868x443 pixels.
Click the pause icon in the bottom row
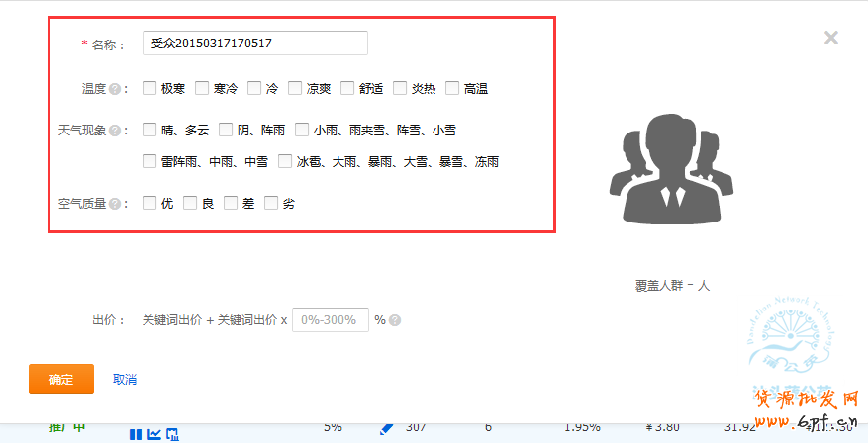pyautogui.click(x=136, y=433)
